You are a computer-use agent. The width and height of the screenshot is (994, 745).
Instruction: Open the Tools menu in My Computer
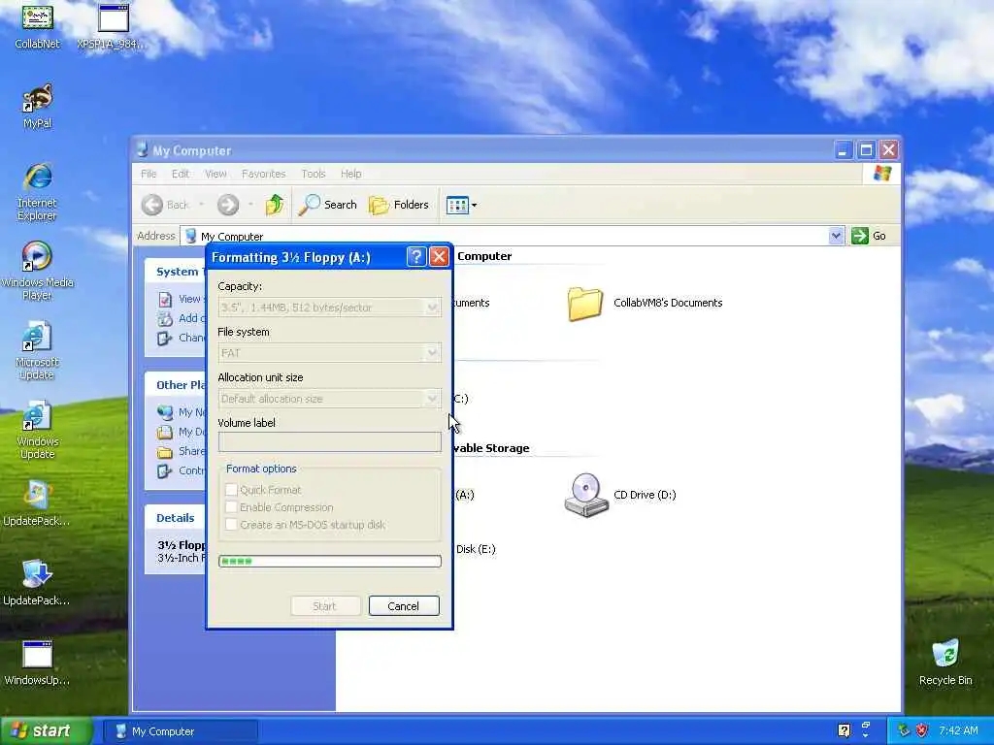[314, 174]
